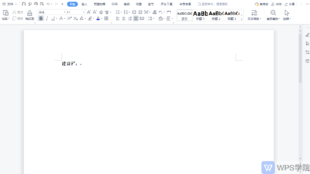The image size is (310, 174).
Task: Click the Copy (复制) icon
Action: pyautogui.click(x=14, y=18)
